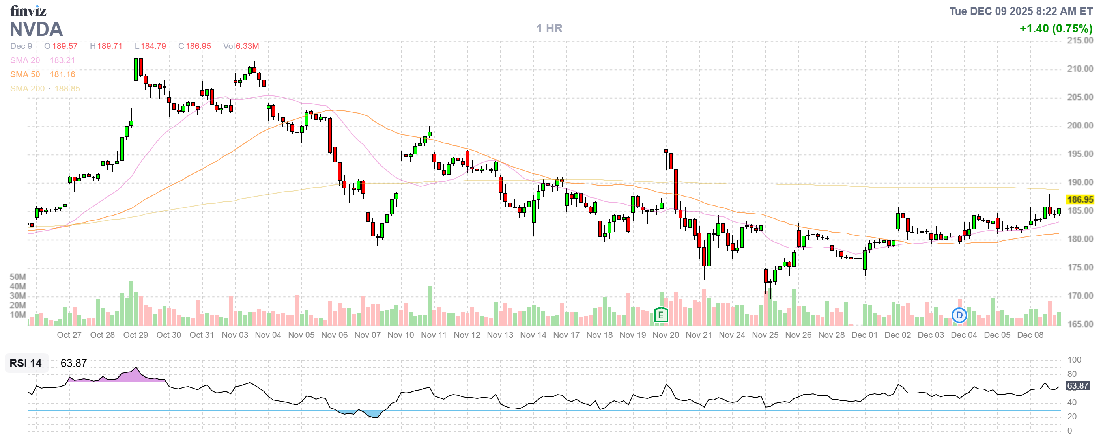Click the green E earnings marker
This screenshot has width=1103, height=443.
661,315
